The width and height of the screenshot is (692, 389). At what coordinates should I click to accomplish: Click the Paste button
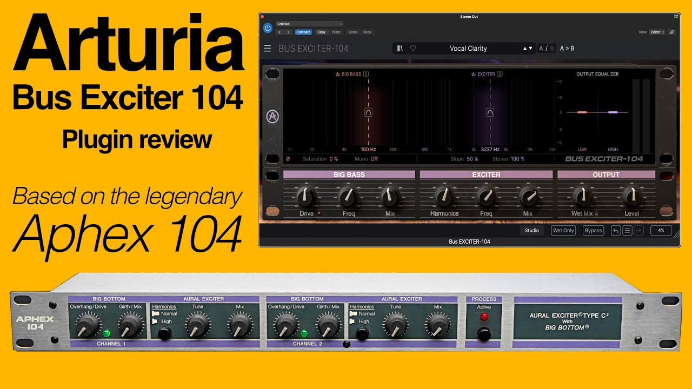pyautogui.click(x=336, y=32)
